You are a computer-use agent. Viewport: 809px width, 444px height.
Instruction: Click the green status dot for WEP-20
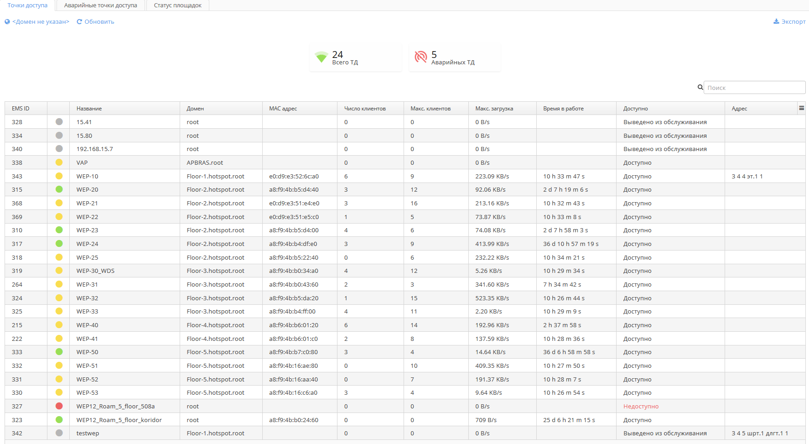pos(59,189)
